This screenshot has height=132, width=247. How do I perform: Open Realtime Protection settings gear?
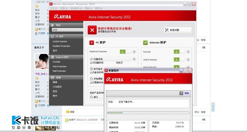tap(134, 52)
